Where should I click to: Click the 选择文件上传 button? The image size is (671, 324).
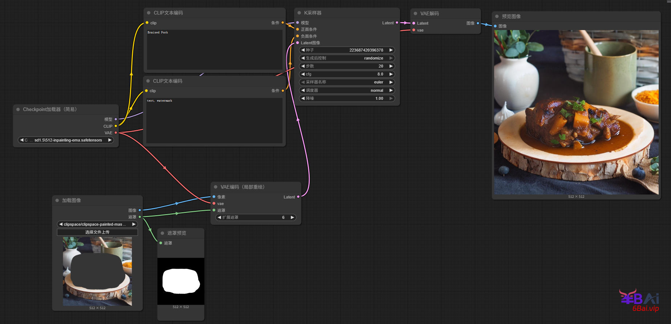[x=97, y=232]
